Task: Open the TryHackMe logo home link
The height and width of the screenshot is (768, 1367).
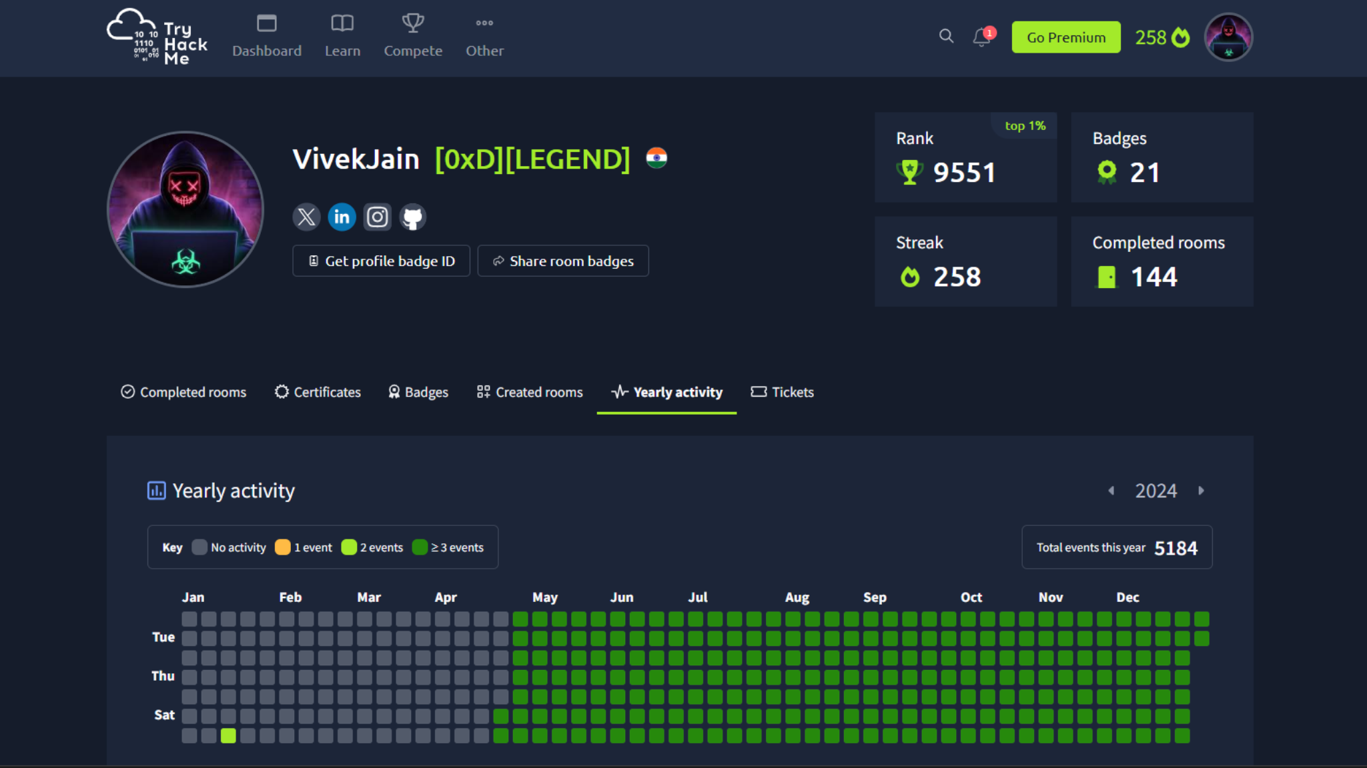Action: [157, 37]
